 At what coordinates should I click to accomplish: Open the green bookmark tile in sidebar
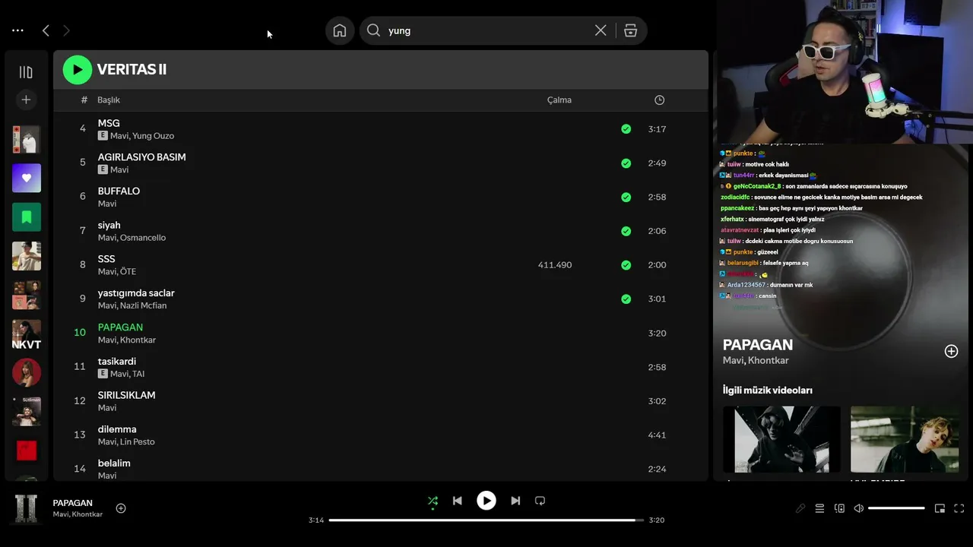[x=27, y=217]
